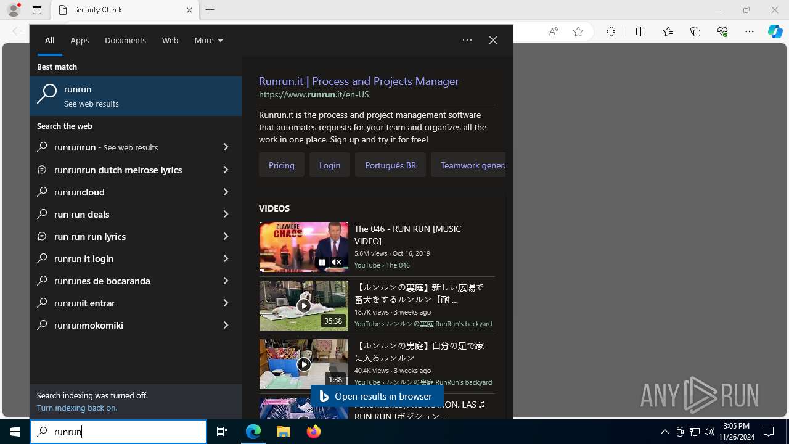Open network status in system tray
Viewport: 789px width, 444px height.
695,432
